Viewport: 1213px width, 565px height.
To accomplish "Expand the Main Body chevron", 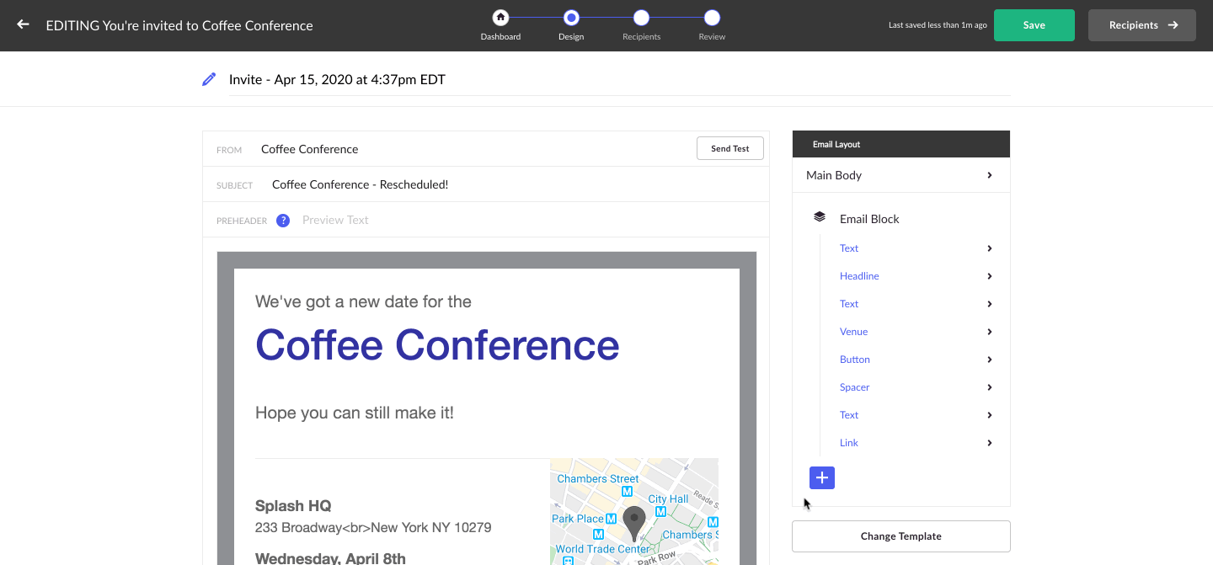I will 990,175.
